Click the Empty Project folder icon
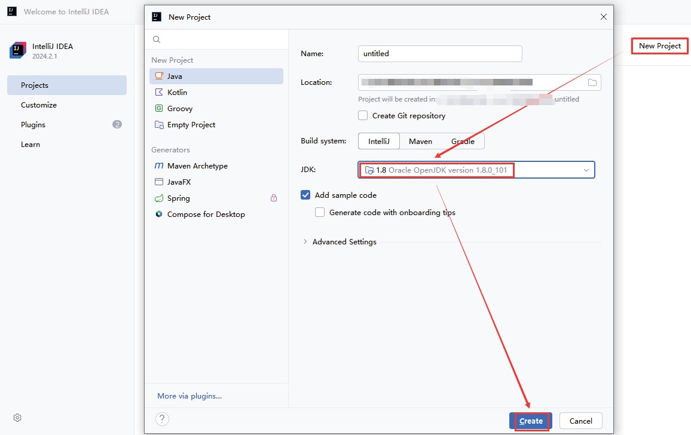This screenshot has height=435, width=691. (159, 125)
